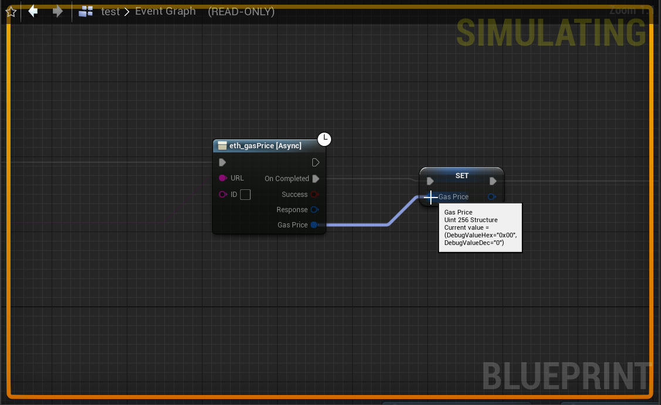Click the On Completed execution pin
This screenshot has height=405, width=661.
click(x=316, y=179)
